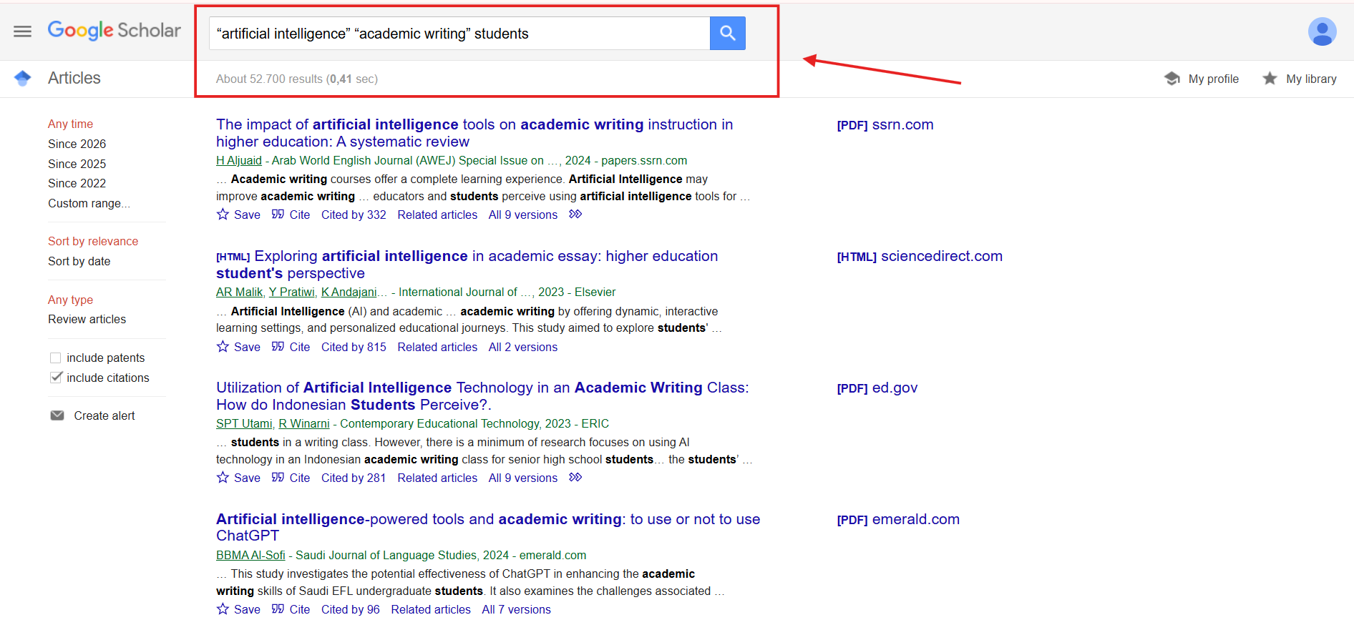
Task: Click the Google Scholar logo
Action: [x=115, y=31]
